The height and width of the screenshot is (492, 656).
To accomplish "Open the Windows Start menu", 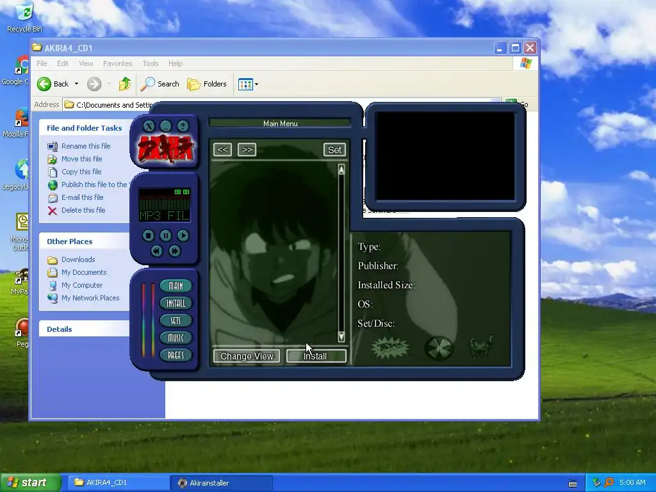I will pos(30,482).
